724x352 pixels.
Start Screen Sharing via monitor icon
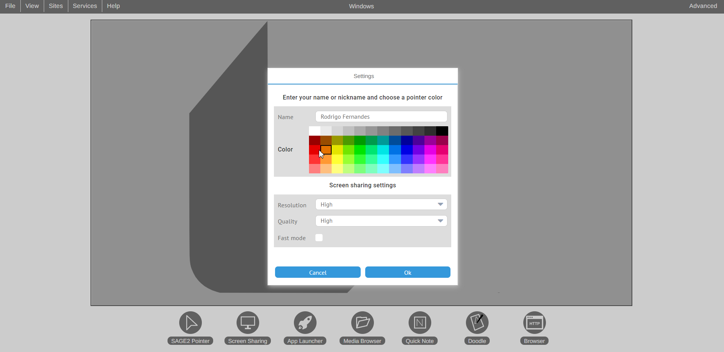click(x=248, y=323)
